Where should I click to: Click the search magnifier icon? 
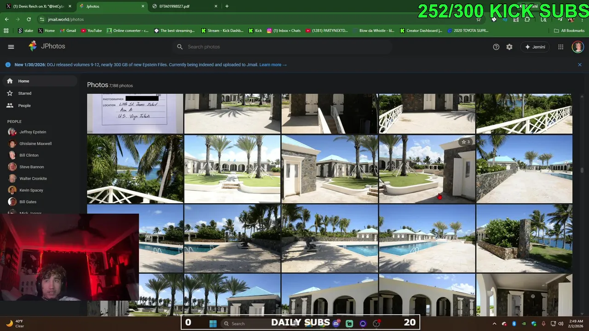point(180,47)
